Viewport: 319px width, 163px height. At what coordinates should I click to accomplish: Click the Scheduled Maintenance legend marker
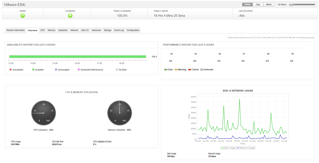78,70
